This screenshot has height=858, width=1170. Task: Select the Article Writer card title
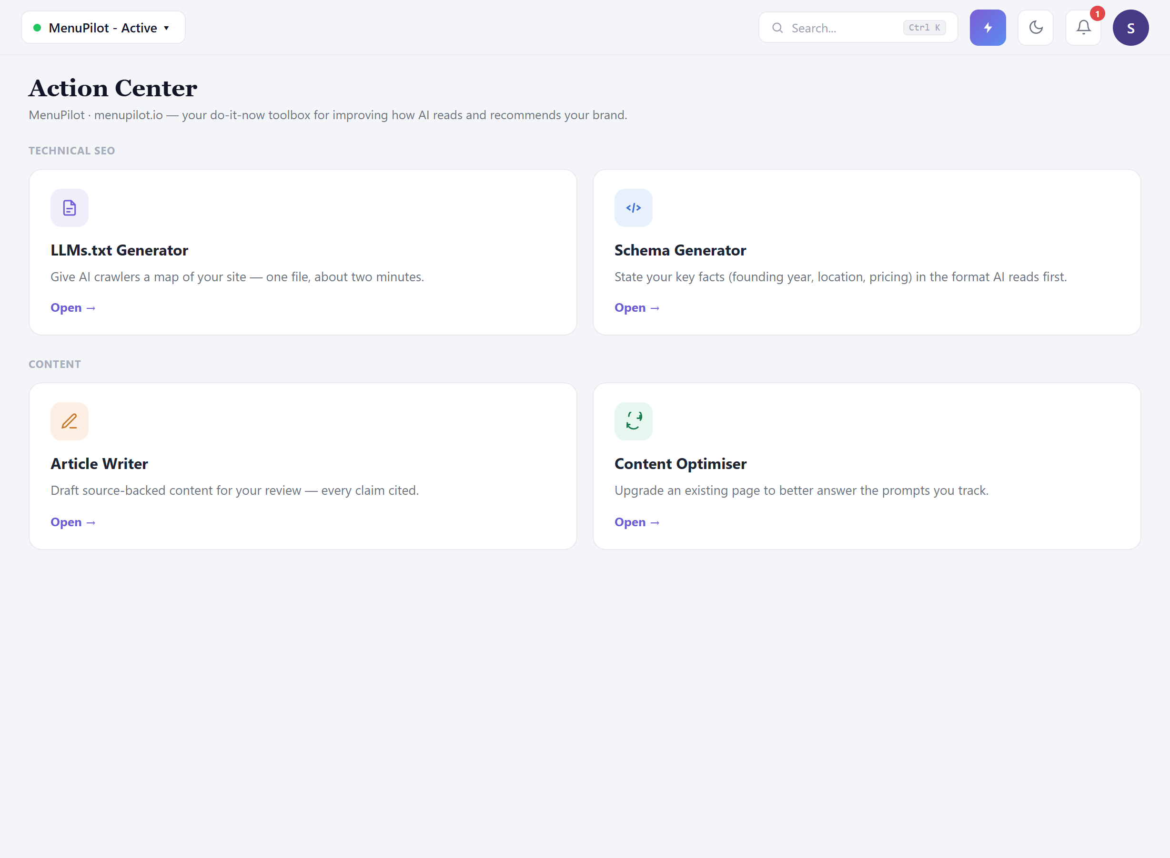pos(99,464)
